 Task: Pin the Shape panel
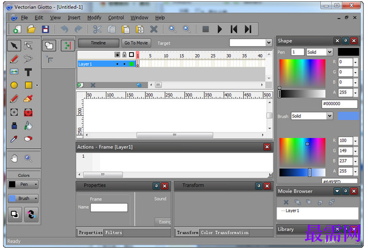coord(346,41)
